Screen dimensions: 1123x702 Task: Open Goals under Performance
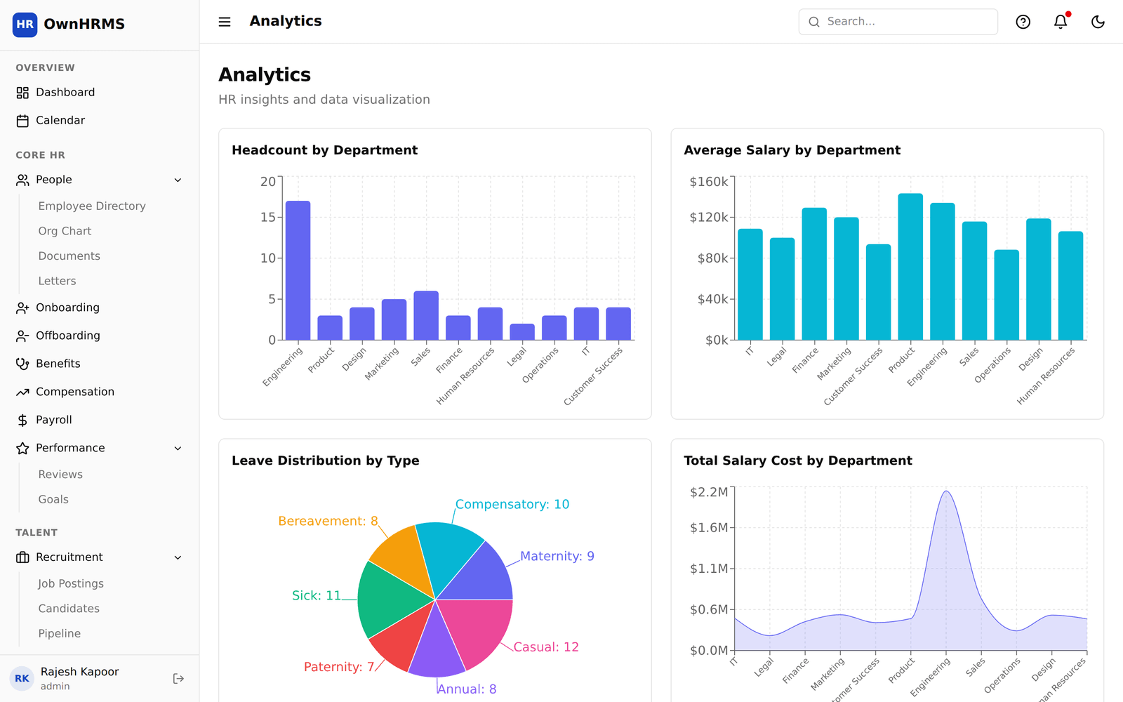click(53, 500)
